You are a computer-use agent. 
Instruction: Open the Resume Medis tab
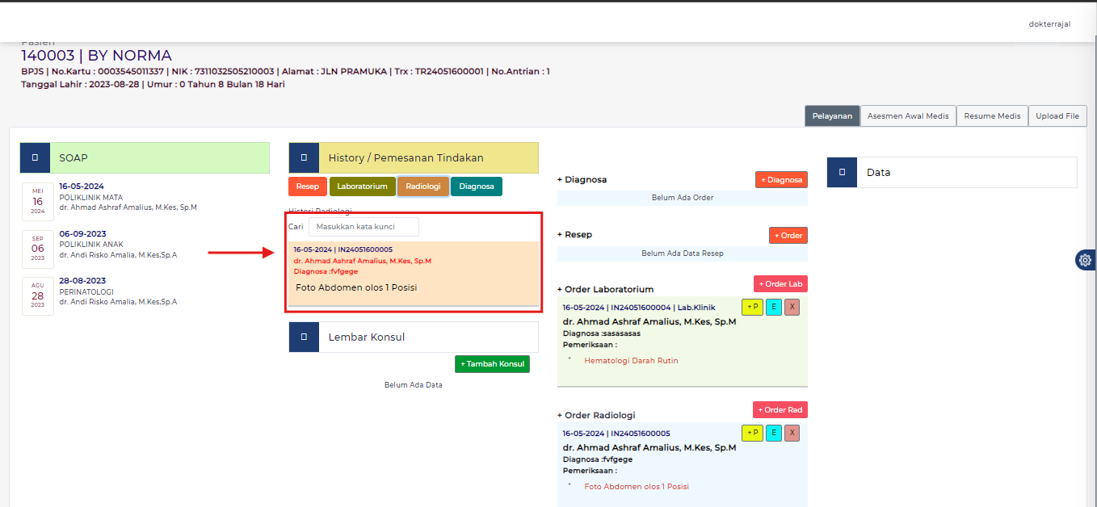coord(992,116)
